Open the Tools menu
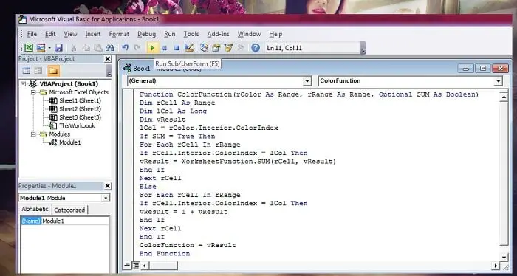 [191, 34]
